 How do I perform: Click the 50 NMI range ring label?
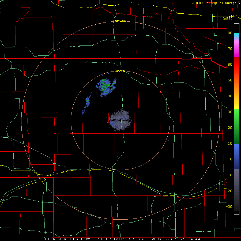pyautogui.click(x=120, y=71)
